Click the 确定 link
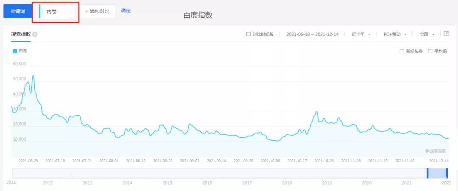458x191 pixels. click(x=126, y=11)
